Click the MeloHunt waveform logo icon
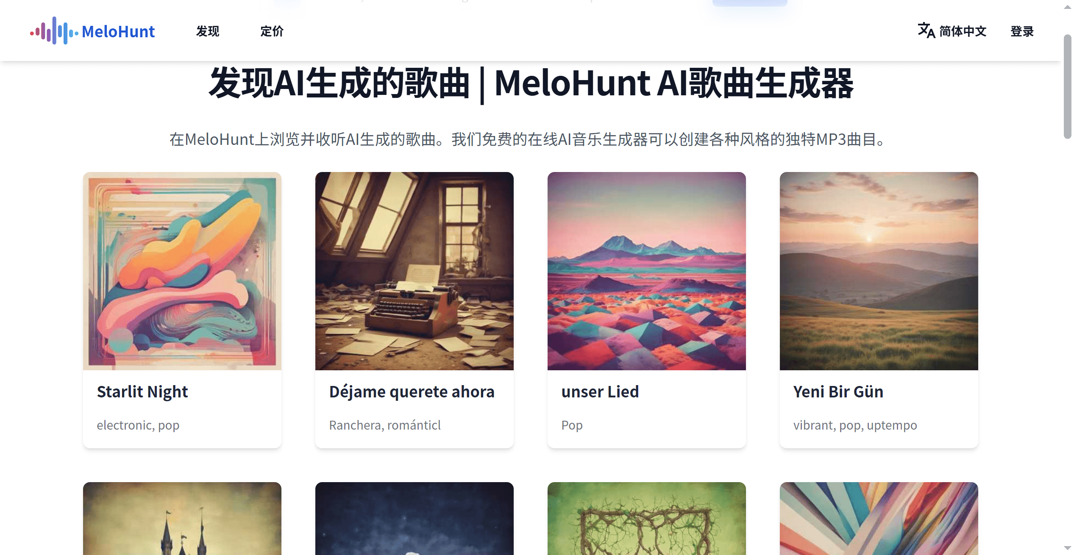This screenshot has width=1074, height=555. [x=54, y=31]
